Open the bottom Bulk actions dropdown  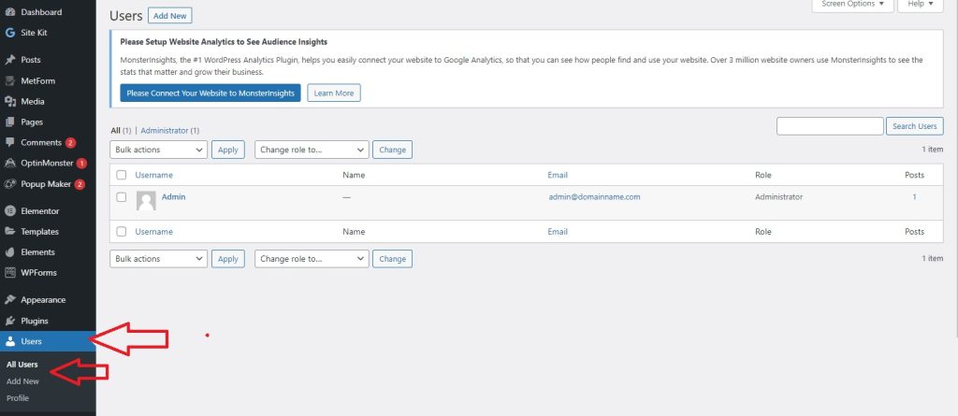pyautogui.click(x=159, y=259)
